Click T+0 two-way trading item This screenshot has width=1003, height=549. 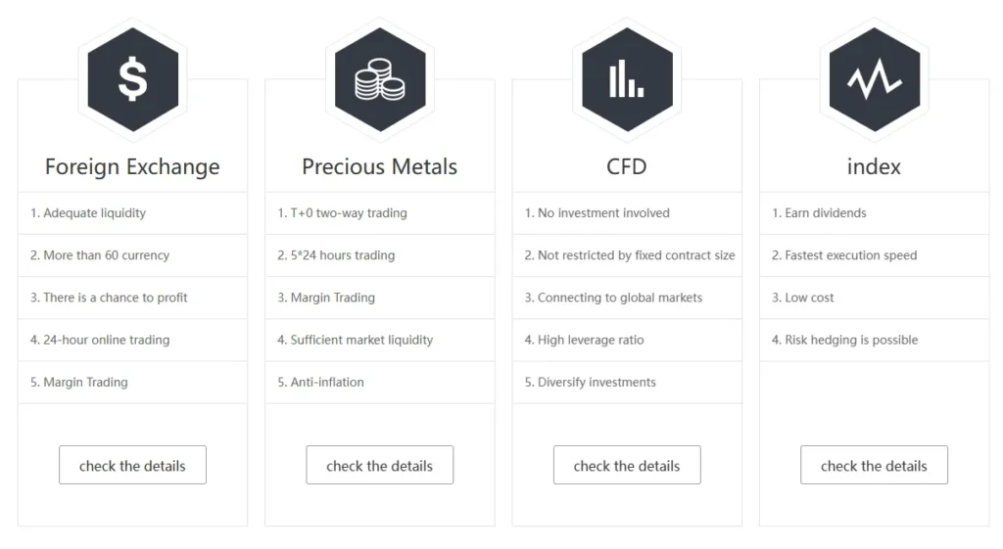click(x=342, y=213)
